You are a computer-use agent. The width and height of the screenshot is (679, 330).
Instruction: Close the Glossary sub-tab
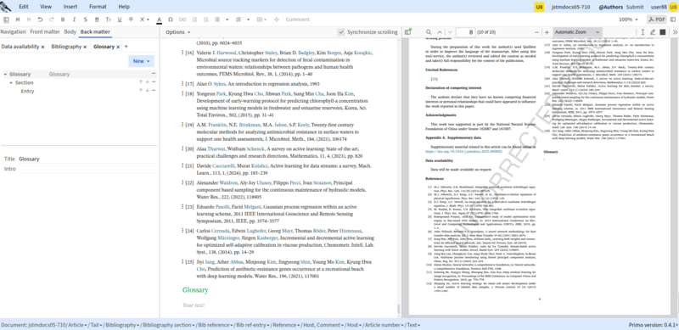click(x=118, y=47)
